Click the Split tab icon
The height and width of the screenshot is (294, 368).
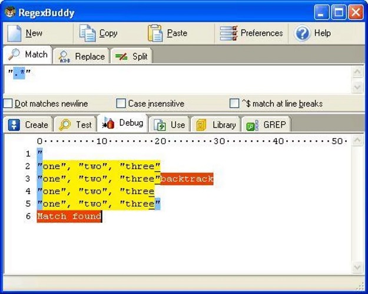[x=121, y=56]
